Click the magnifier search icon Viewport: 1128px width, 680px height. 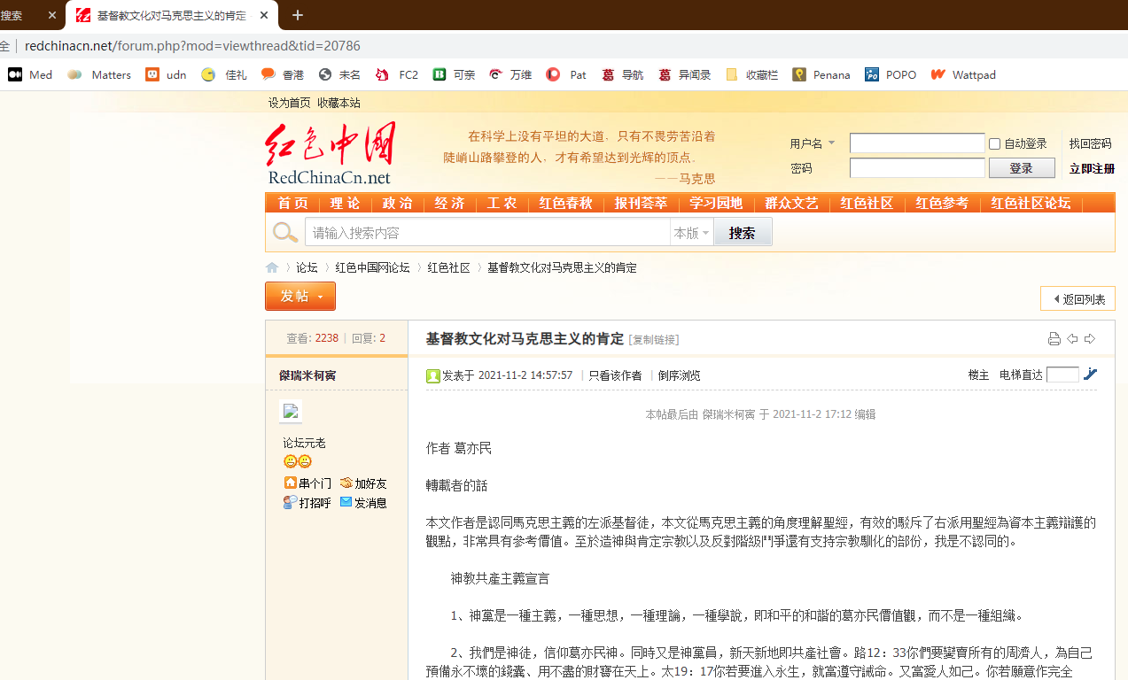[x=285, y=233]
